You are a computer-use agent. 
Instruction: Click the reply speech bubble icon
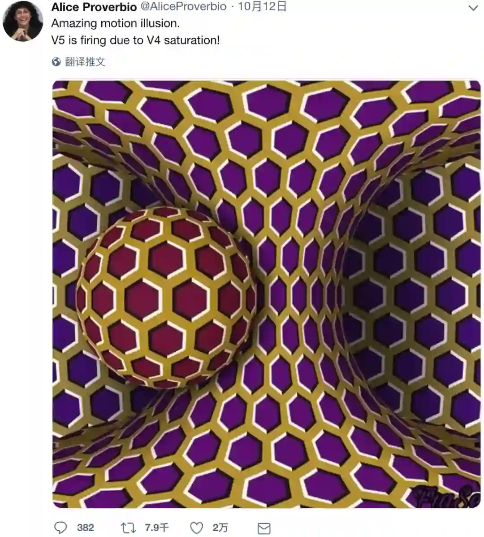pyautogui.click(x=60, y=528)
